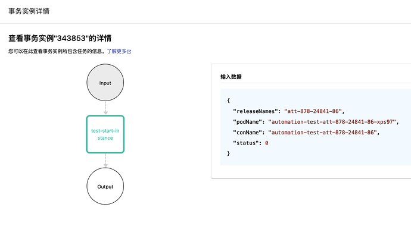Screen dimensions: 411x226
Task: Click the "podName" key in the JSON
Action: point(247,122)
